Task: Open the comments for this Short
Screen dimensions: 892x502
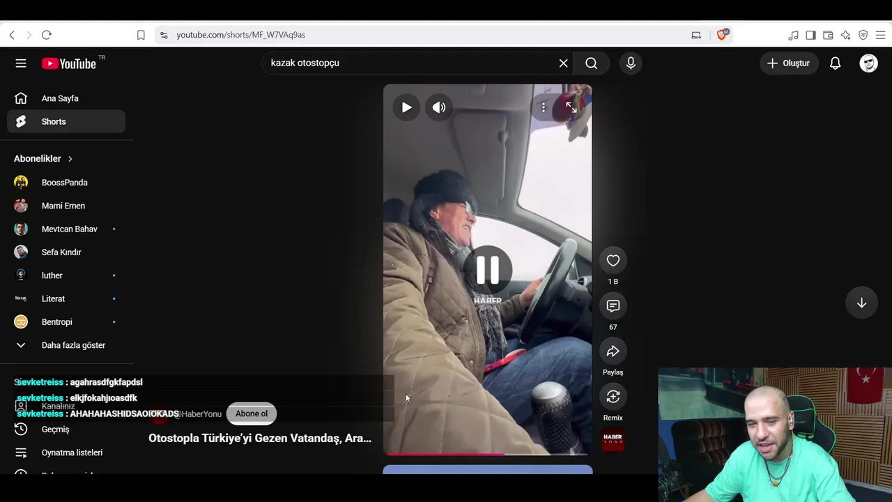Action: [613, 306]
